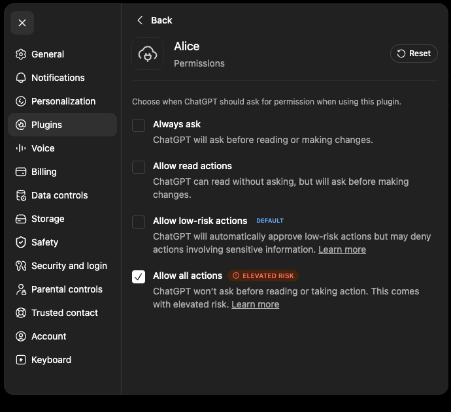The width and height of the screenshot is (451, 412).
Task: Open the Account section
Action: (62, 336)
